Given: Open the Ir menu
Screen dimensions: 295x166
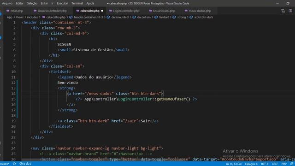Looking at the screenshot, I should pos(52,3).
